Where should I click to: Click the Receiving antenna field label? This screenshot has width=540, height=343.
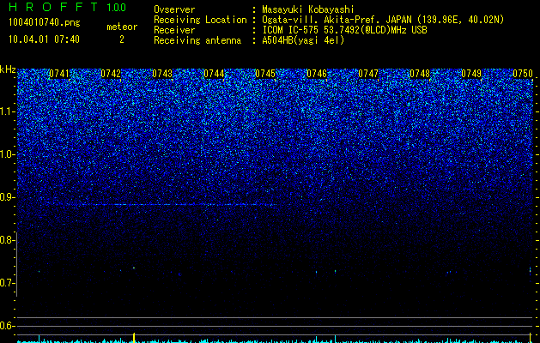coord(197,40)
